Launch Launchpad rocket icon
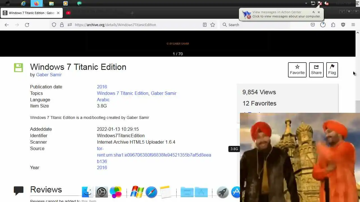Viewport: 360px width, 202px height. [x=222, y=192]
